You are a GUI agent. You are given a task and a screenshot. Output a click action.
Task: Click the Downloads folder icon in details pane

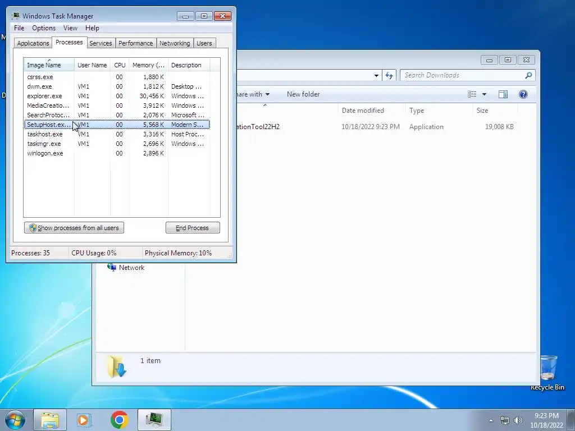tap(117, 367)
